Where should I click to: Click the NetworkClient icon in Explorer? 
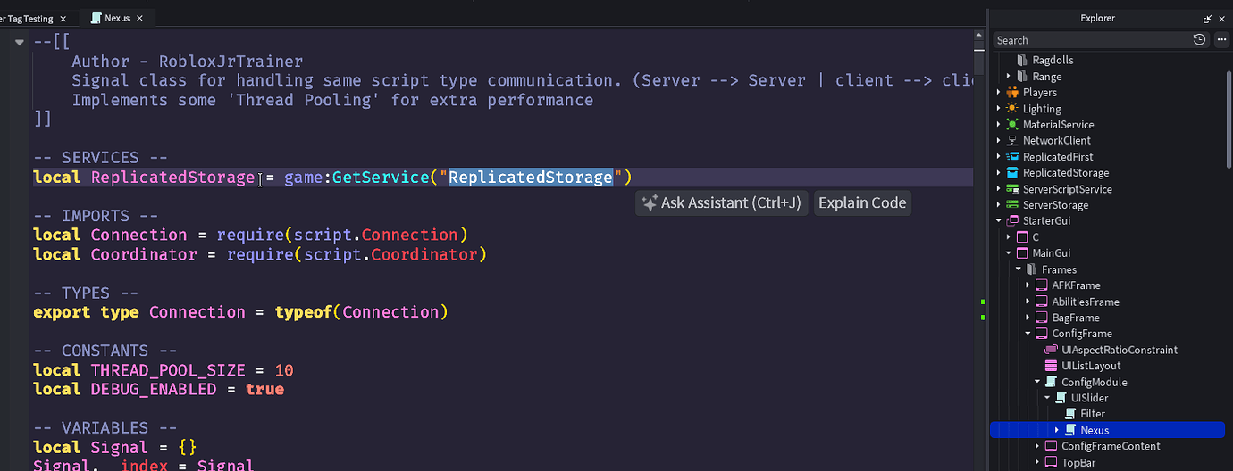(1012, 141)
